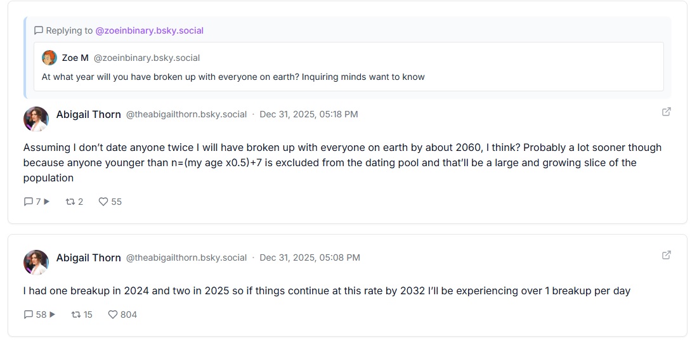Click Zoe M's avatar in quoted post
Image resolution: width=697 pixels, height=345 pixels.
(49, 58)
